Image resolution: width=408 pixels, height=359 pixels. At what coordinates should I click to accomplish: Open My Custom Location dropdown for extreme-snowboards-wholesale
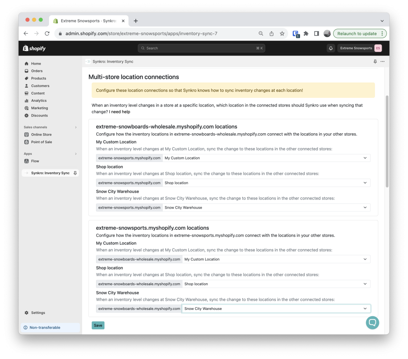(x=276, y=259)
